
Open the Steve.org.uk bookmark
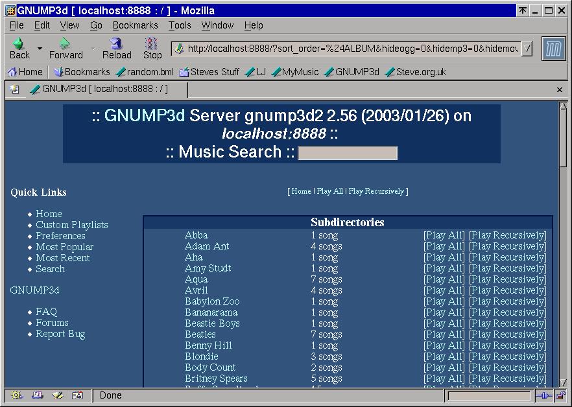click(416, 72)
